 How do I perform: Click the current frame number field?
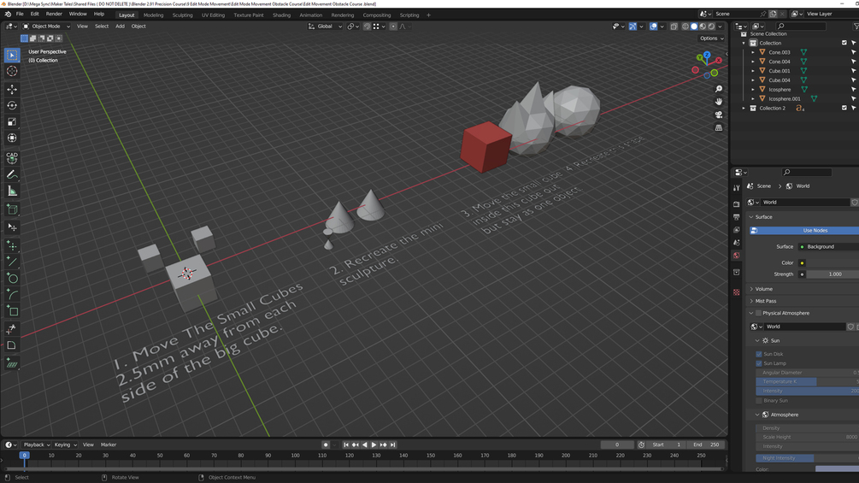tap(617, 445)
